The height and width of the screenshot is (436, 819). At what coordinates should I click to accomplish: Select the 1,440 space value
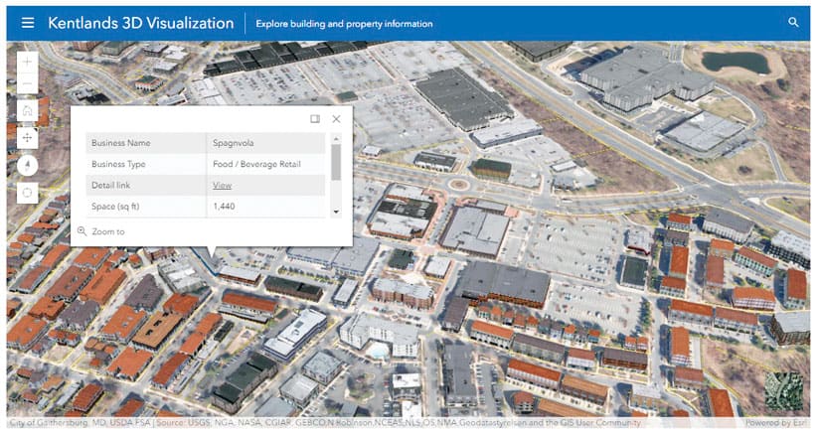click(x=224, y=207)
